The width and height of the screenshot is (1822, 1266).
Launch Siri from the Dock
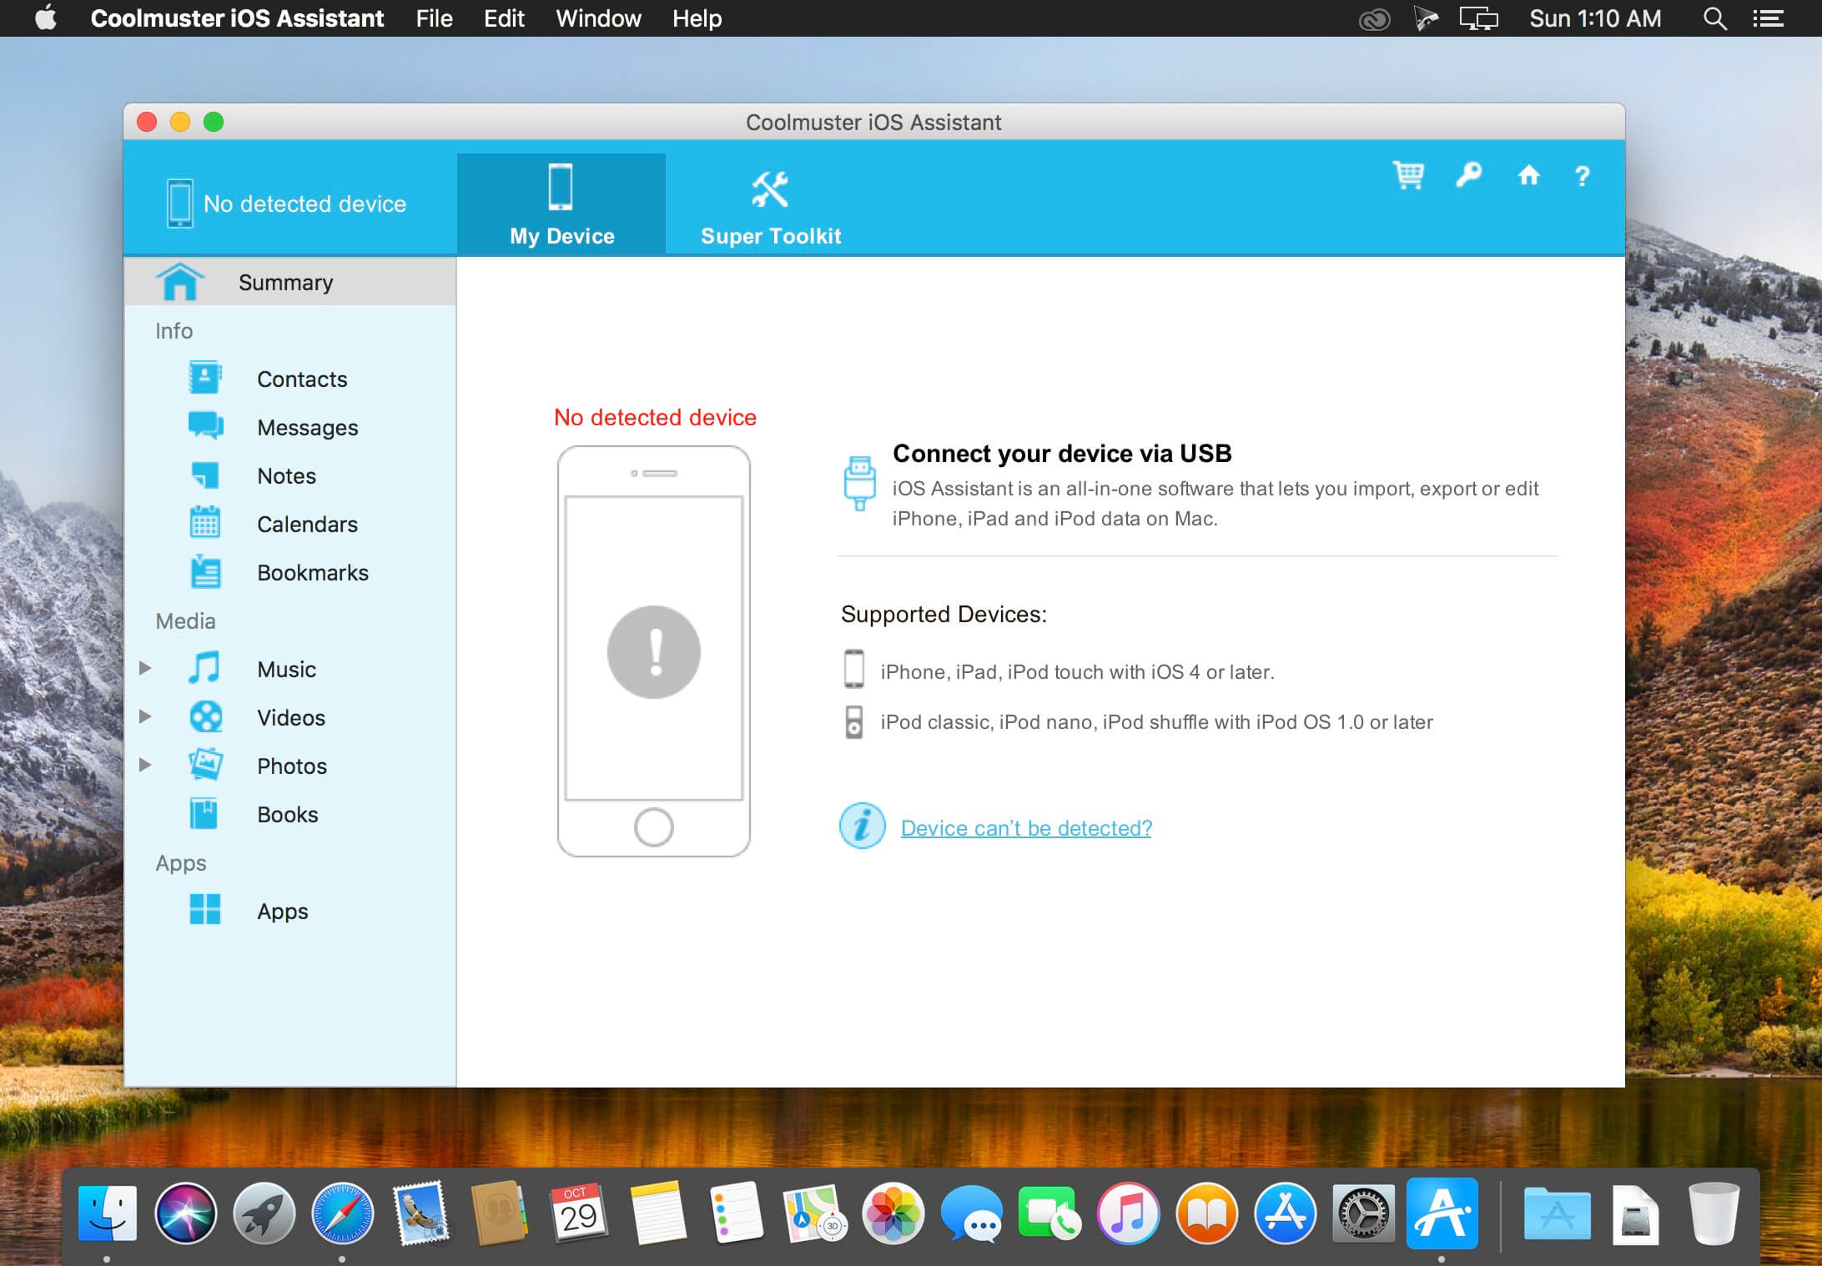tap(185, 1213)
